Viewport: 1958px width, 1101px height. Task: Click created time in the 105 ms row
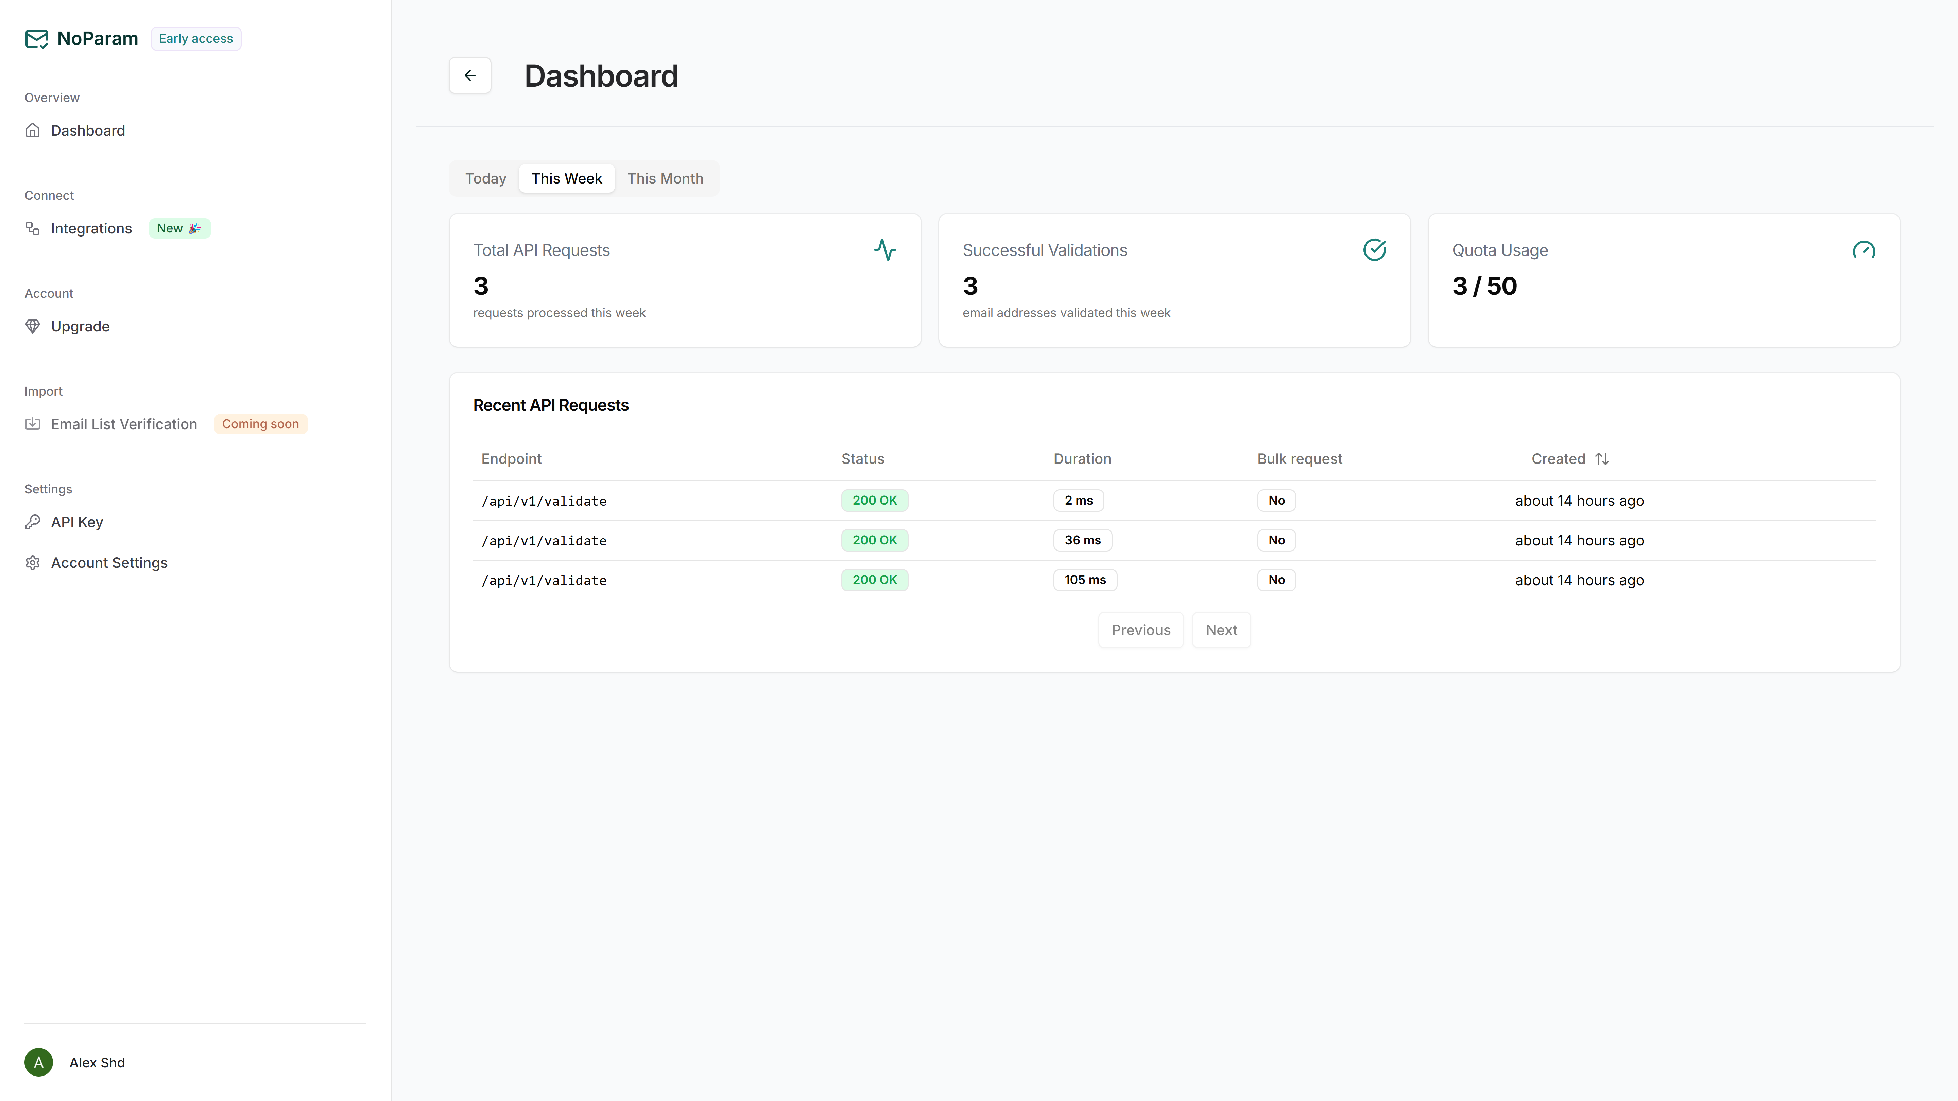(1579, 580)
